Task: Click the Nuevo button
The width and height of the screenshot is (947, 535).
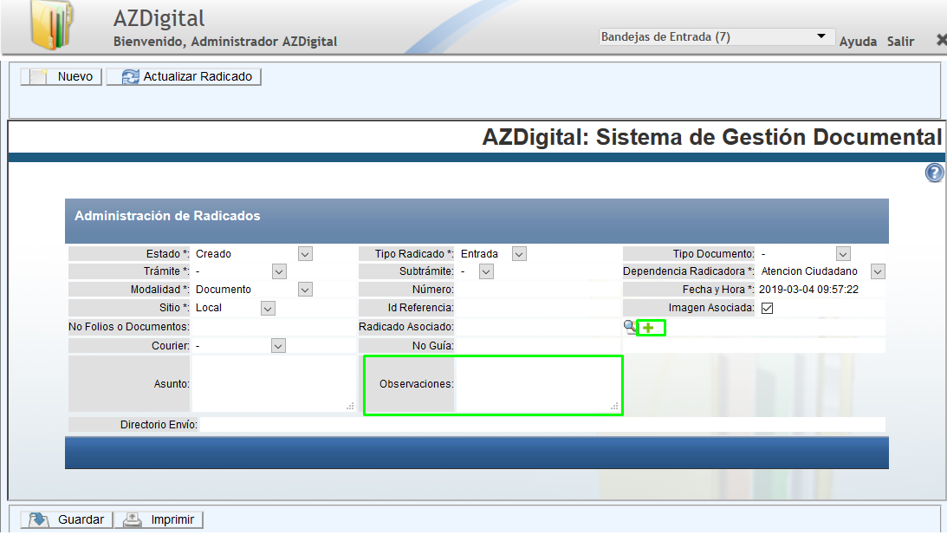Action: 61,77
